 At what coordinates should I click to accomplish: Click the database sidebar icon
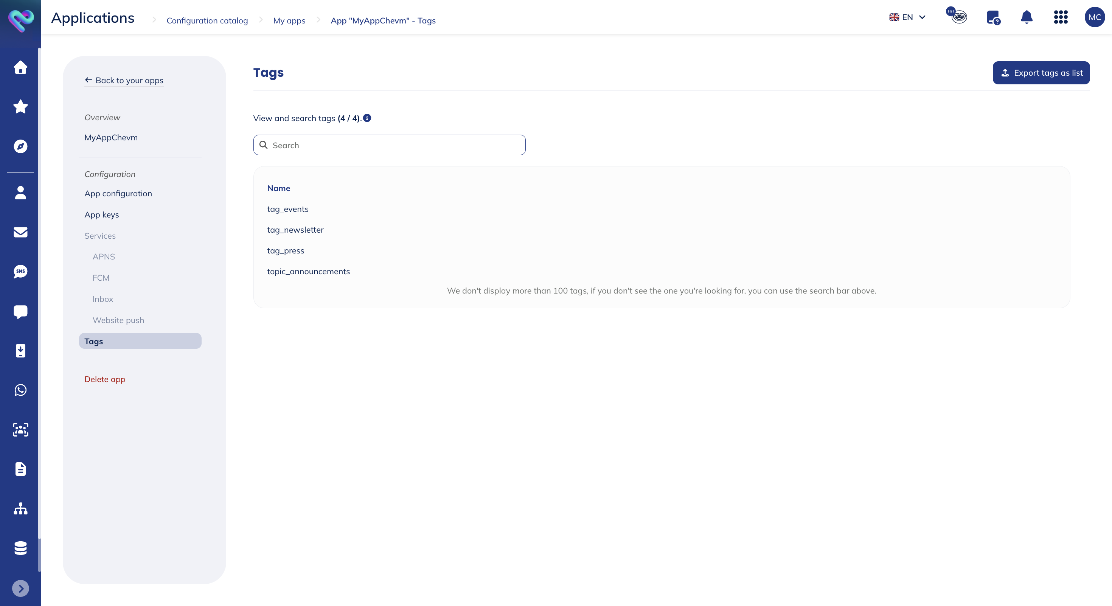tap(20, 548)
